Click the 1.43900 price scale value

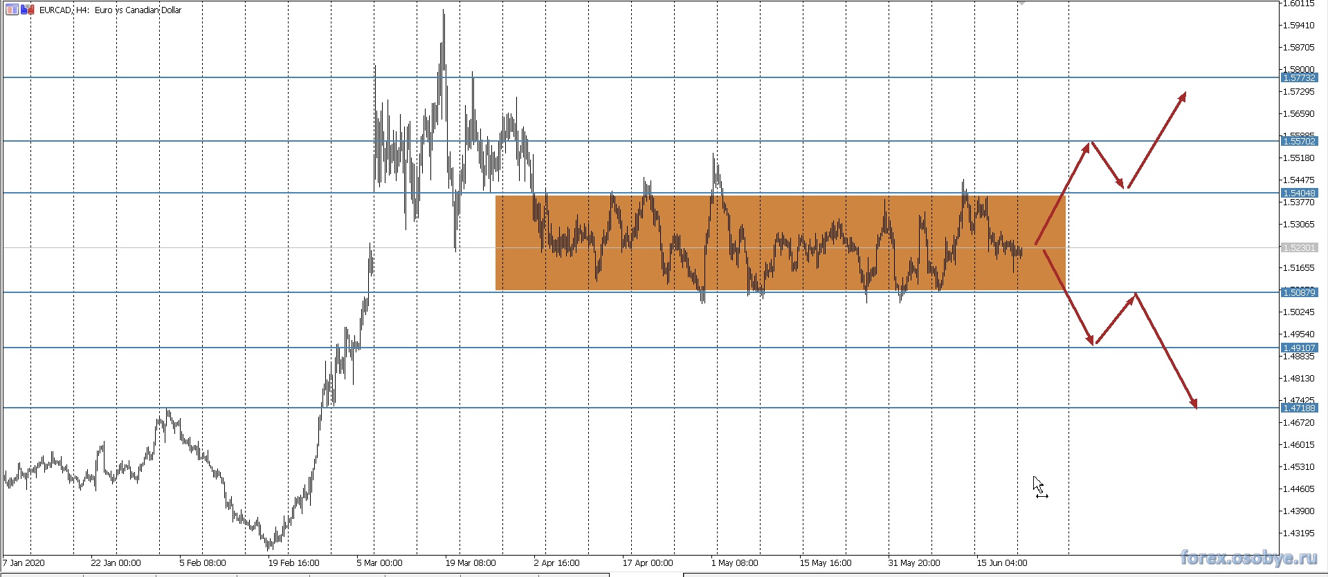click(x=1299, y=511)
